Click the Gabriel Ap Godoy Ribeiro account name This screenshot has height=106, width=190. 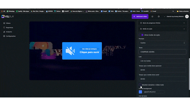[x=175, y=16]
